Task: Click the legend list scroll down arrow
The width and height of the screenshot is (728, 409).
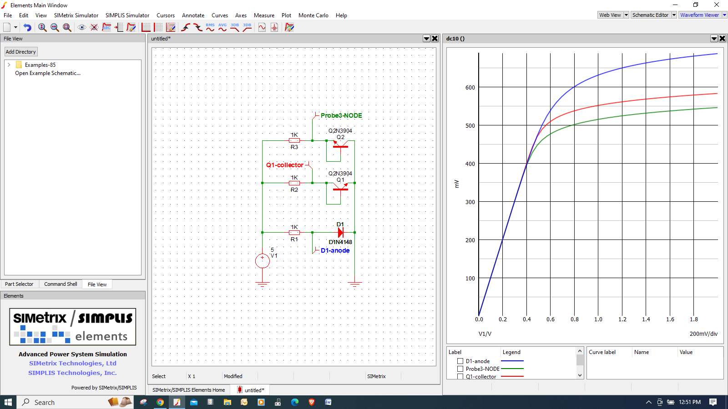Action: (x=580, y=375)
